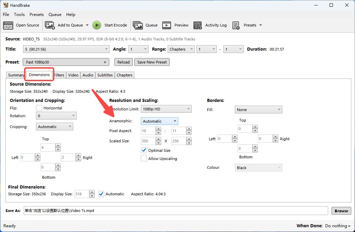Click the Save As file path field
This screenshot has height=232, width=355.
pos(176,211)
